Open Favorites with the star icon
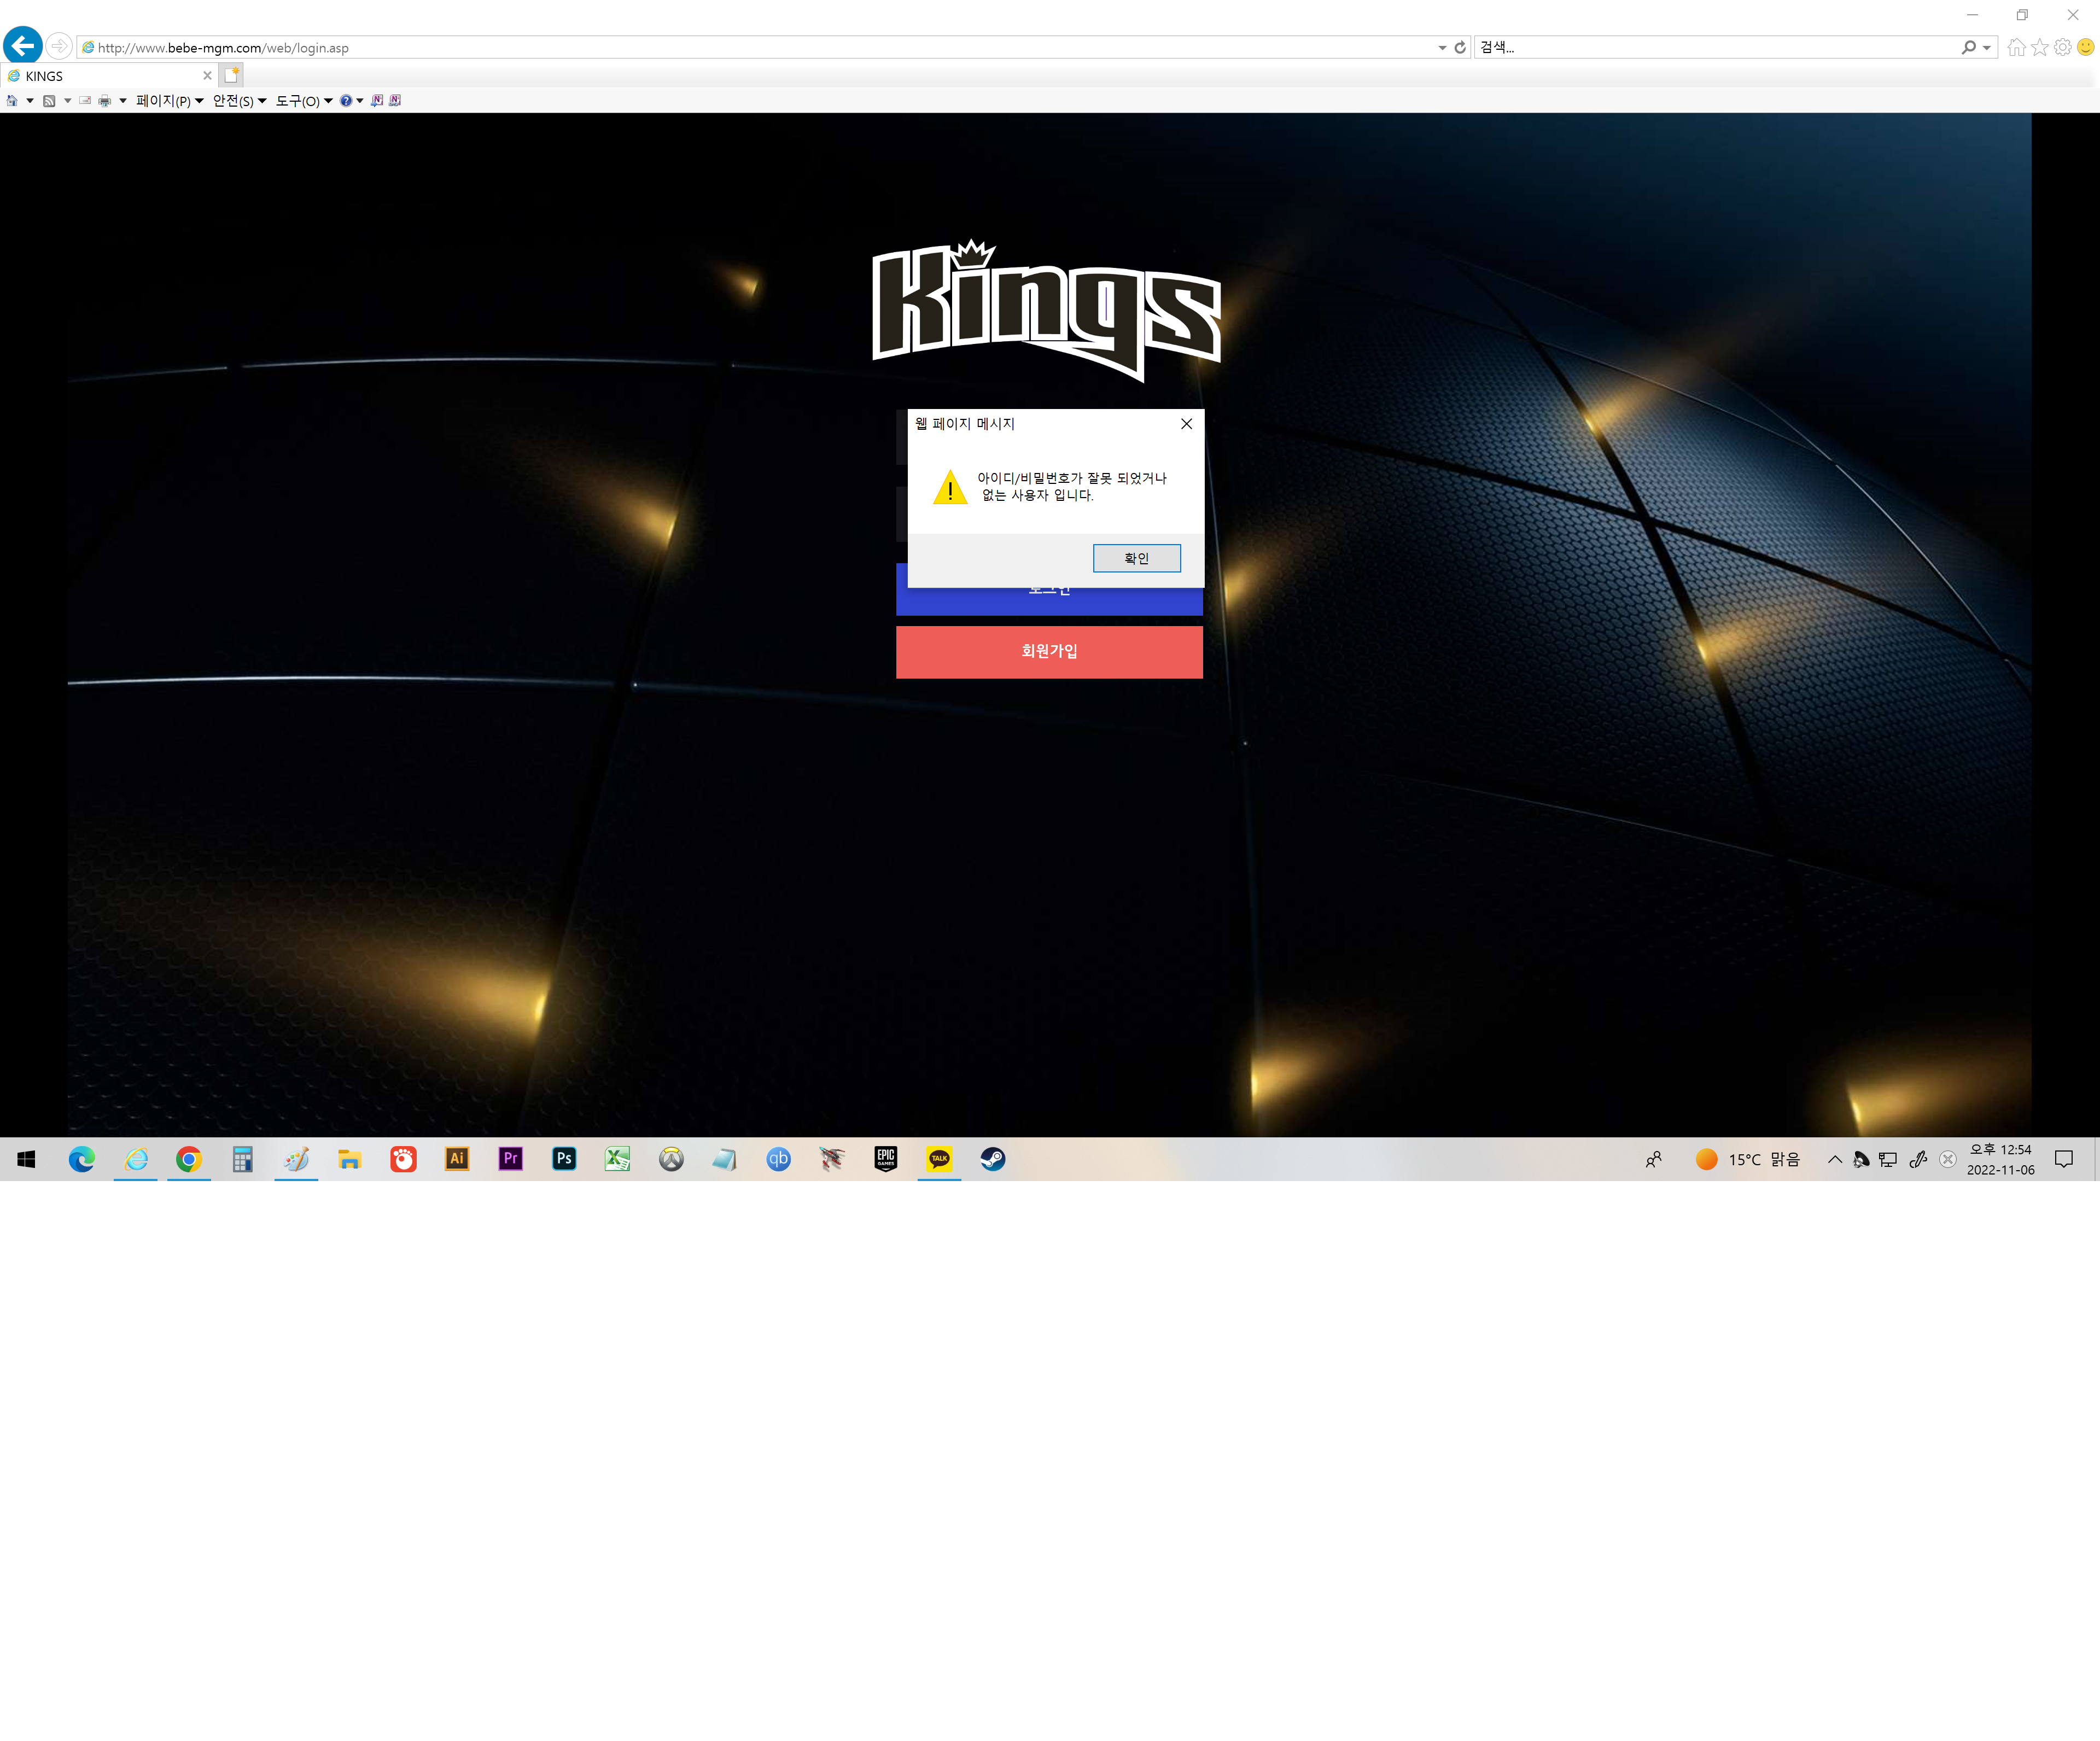The image size is (2100, 1741). click(2040, 47)
